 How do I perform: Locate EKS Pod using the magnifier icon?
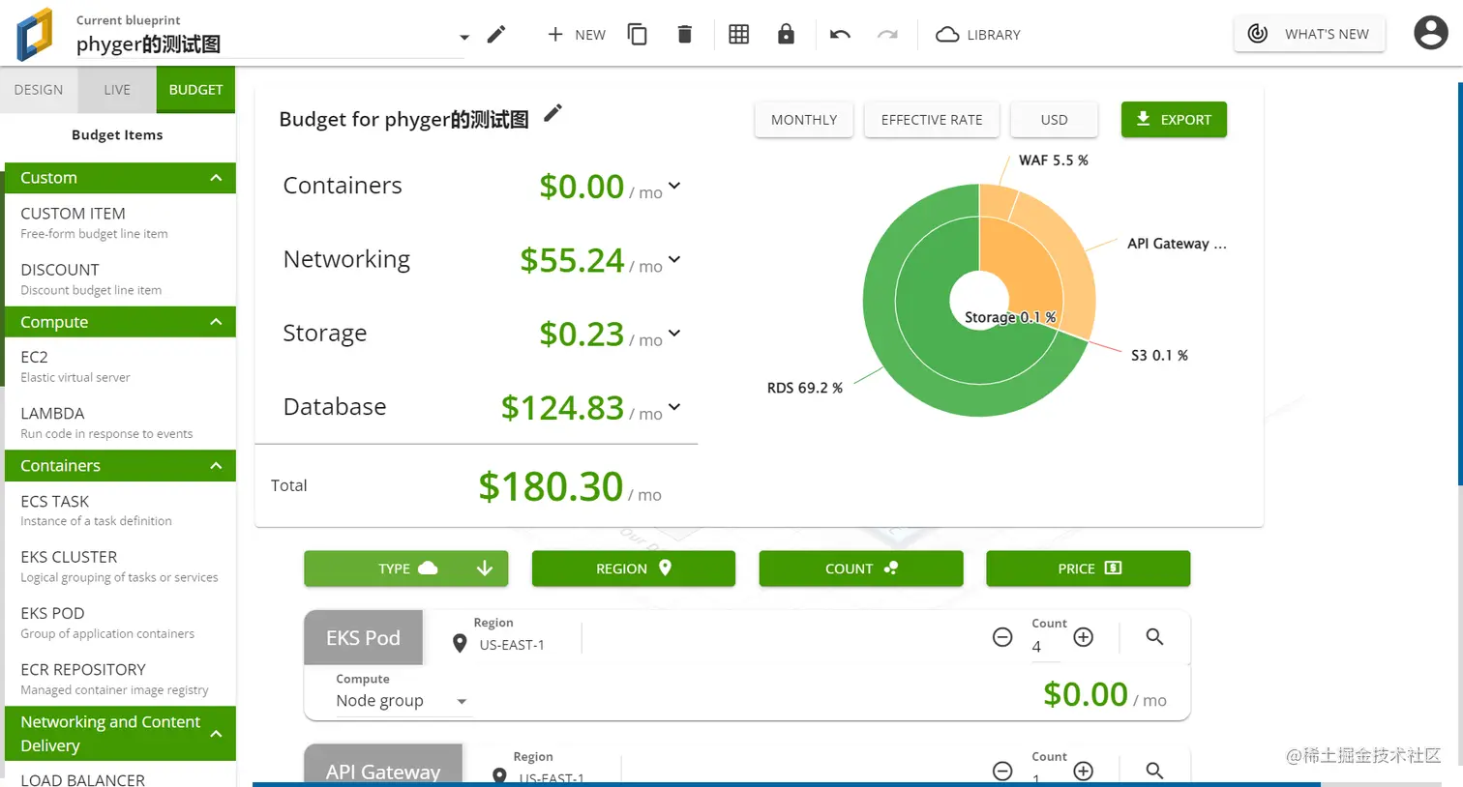coord(1154,637)
